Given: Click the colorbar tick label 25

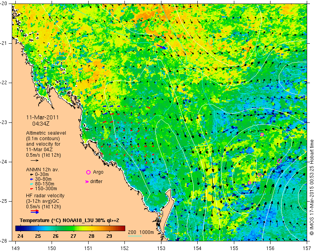Looking at the screenshot, I should point(38,236).
